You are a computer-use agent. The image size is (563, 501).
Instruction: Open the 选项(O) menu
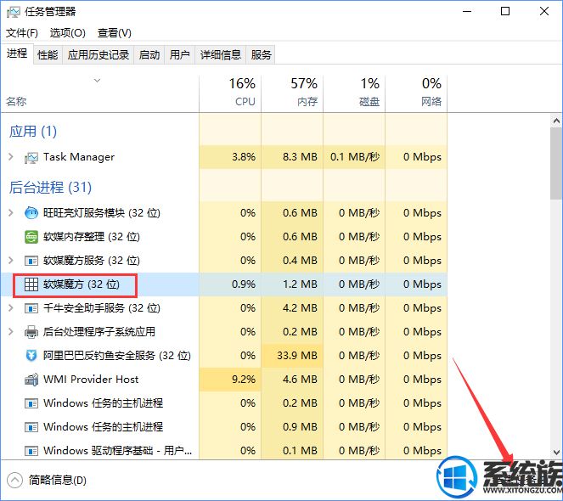coord(67,33)
